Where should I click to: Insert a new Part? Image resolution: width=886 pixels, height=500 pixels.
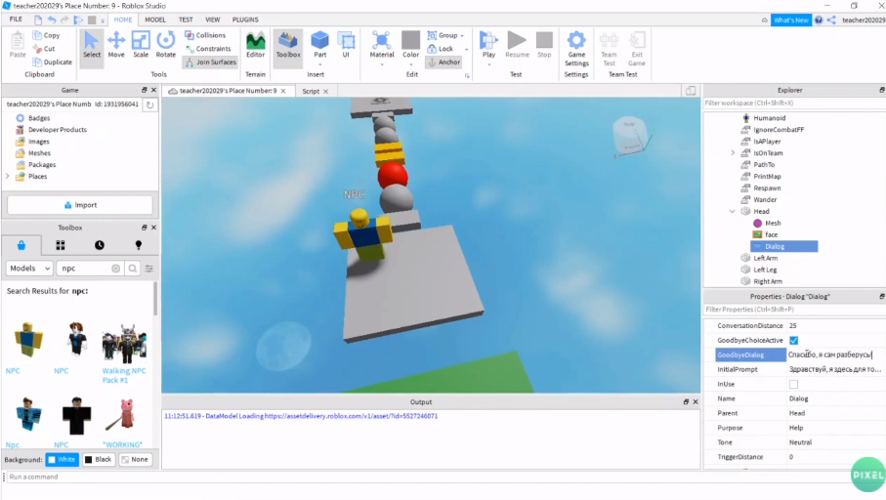click(x=319, y=45)
